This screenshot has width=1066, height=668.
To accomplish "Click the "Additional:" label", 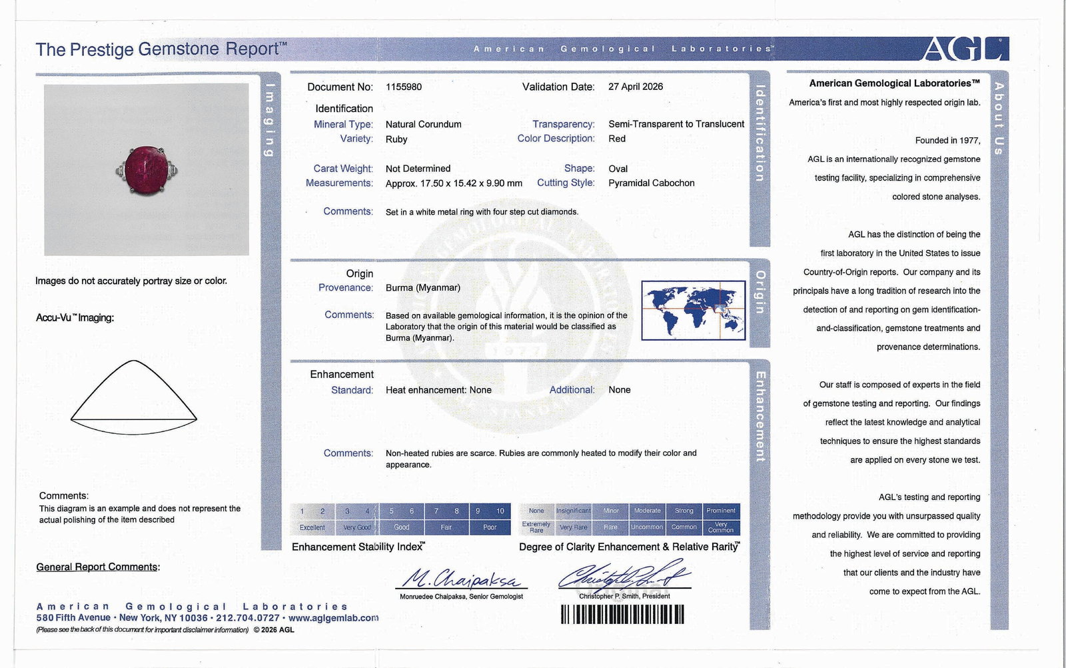I will 572,390.
